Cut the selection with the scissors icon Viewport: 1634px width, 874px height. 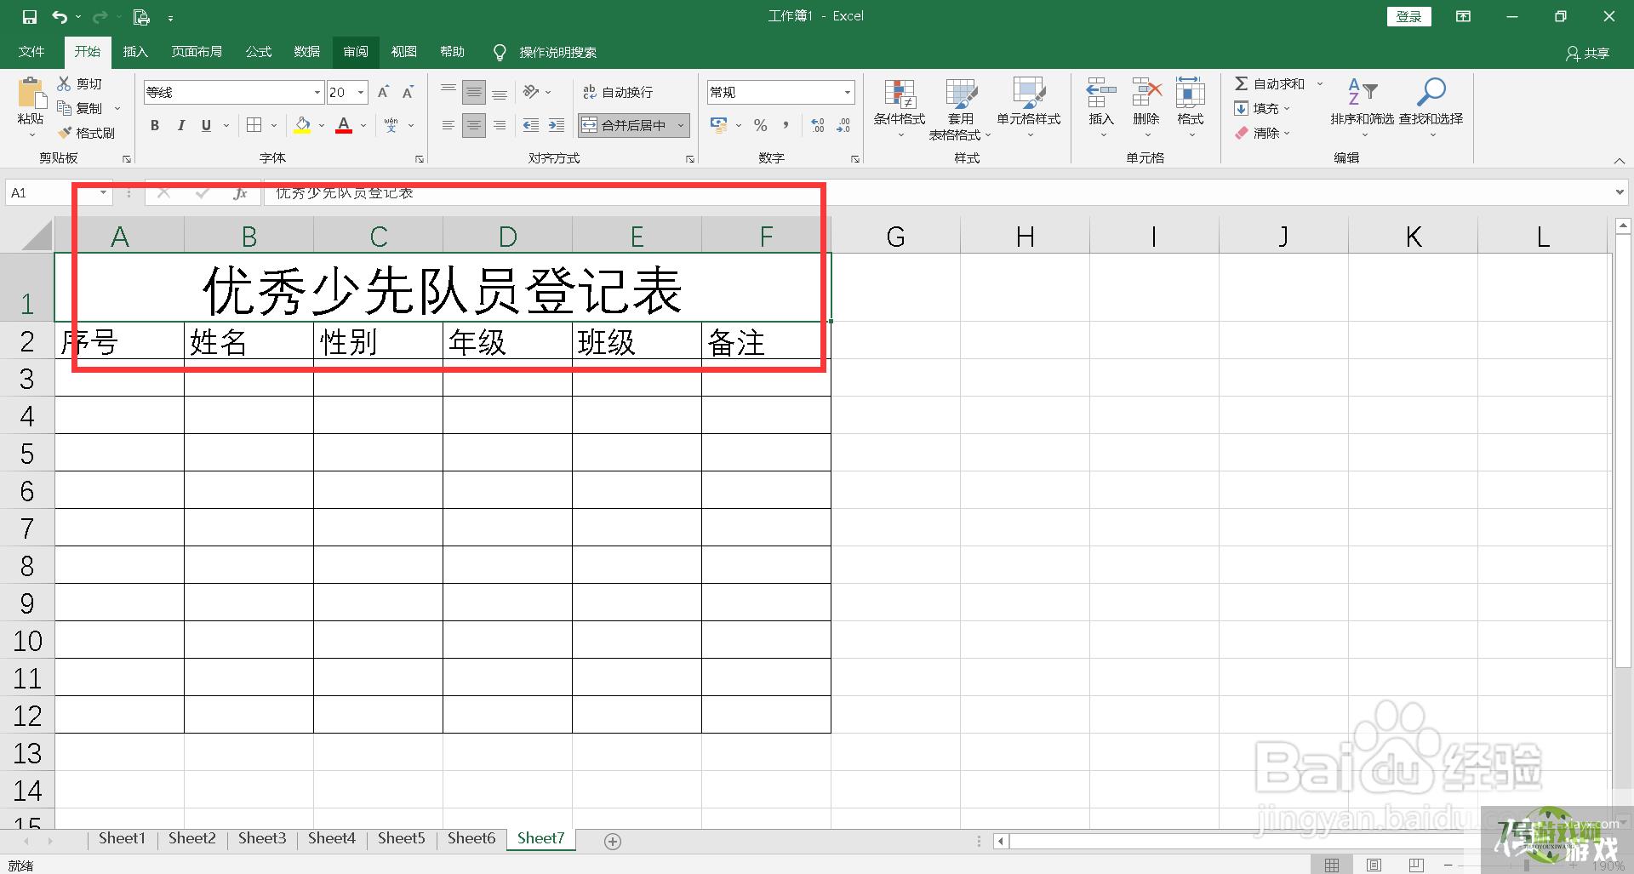(x=64, y=83)
